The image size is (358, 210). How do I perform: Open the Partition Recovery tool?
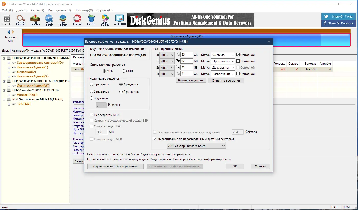click(21, 20)
